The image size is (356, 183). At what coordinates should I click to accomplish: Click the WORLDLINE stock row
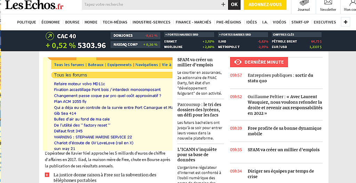click(x=189, y=47)
